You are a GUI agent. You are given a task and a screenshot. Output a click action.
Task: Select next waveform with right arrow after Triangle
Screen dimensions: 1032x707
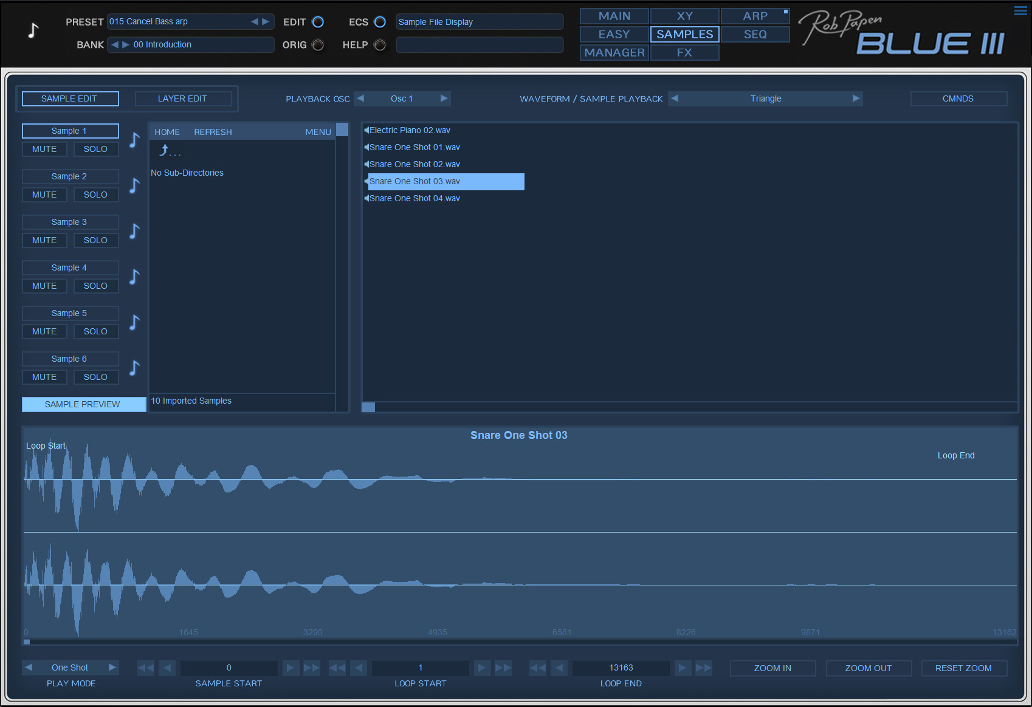coord(856,98)
